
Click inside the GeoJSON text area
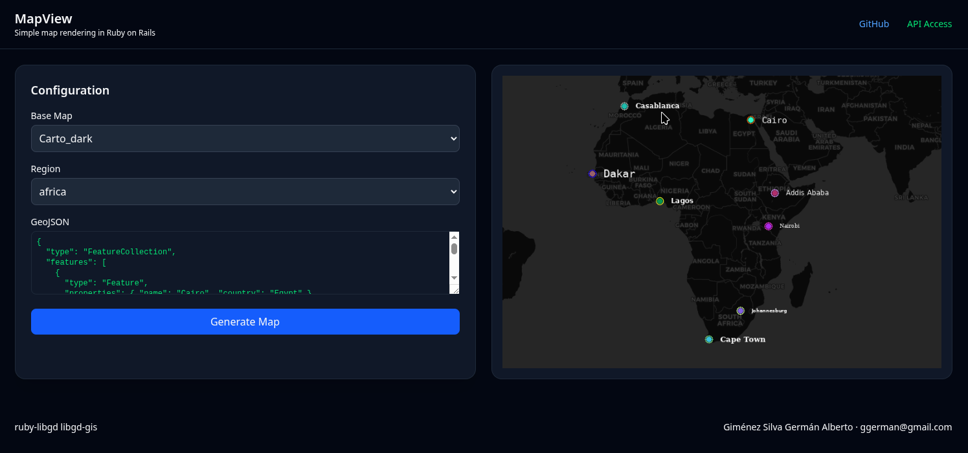[x=240, y=262]
